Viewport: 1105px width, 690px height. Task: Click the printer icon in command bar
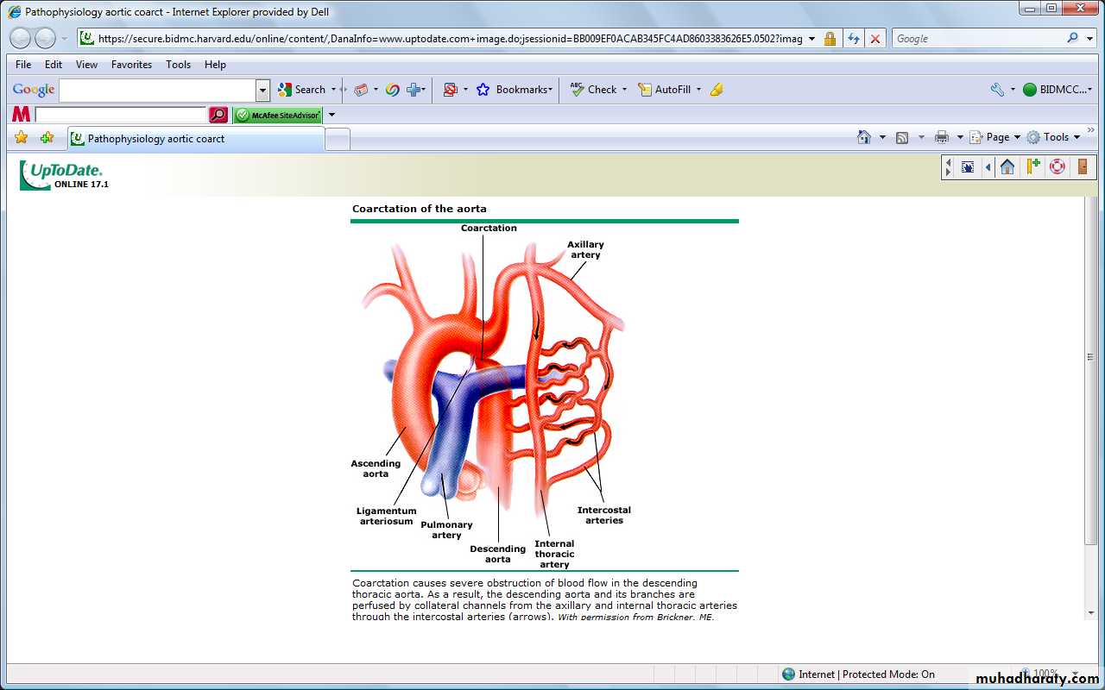941,137
